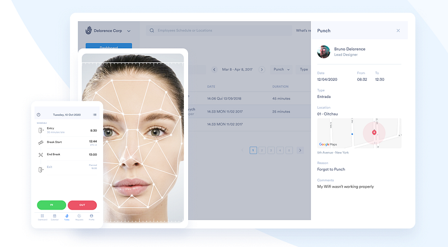Select the 14:06 Qui 13/09/2018 row
The width and height of the screenshot is (448, 247).
(249, 99)
